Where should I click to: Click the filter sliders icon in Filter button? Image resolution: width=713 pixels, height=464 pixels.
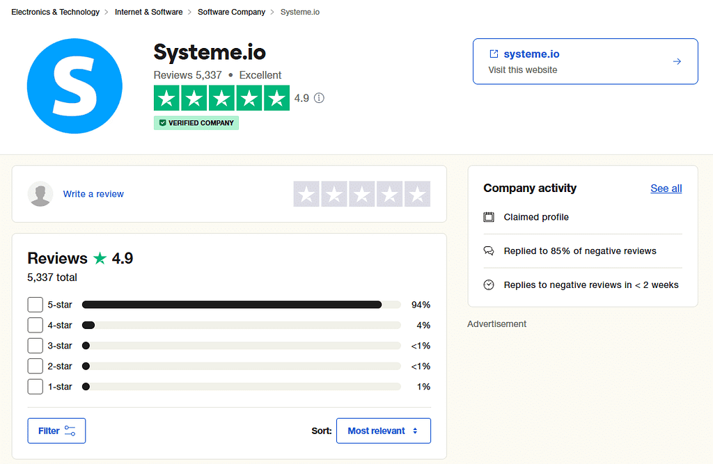point(70,431)
